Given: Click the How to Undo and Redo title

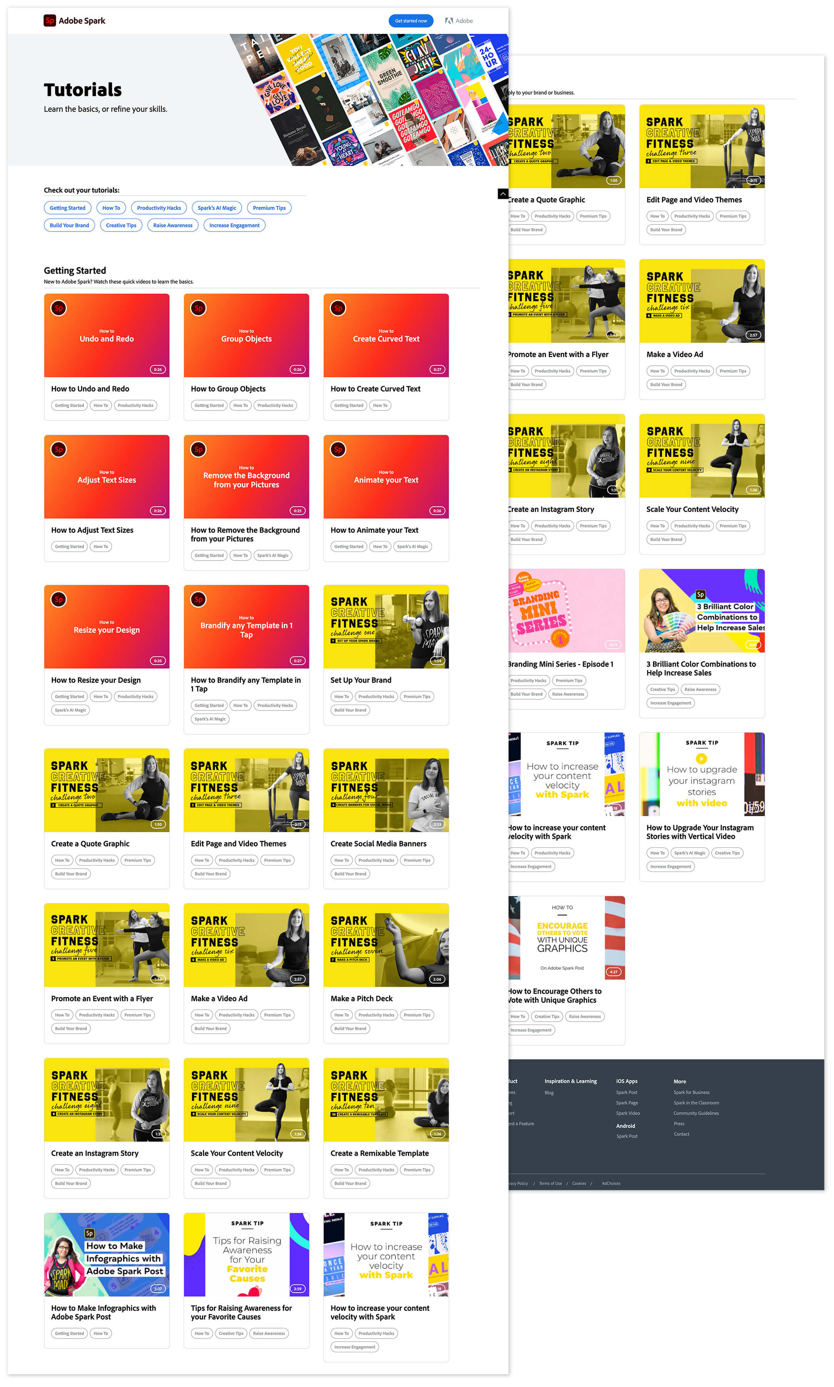Looking at the screenshot, I should point(90,389).
